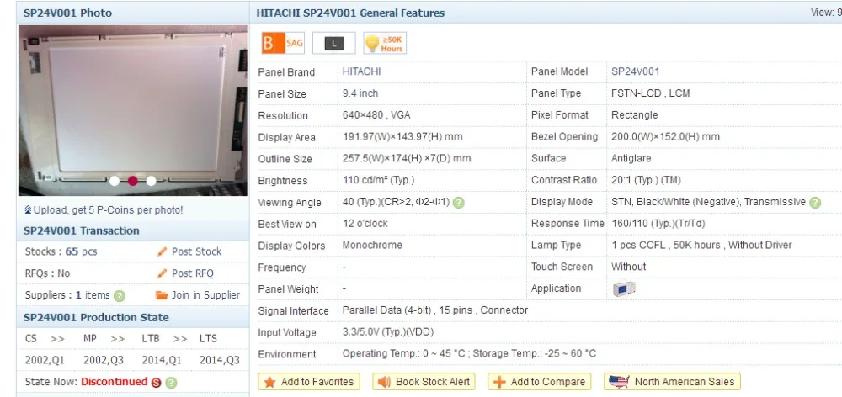Viewport: 842px width, 397px height.
Task: Click the Application device icon
Action: 624,288
